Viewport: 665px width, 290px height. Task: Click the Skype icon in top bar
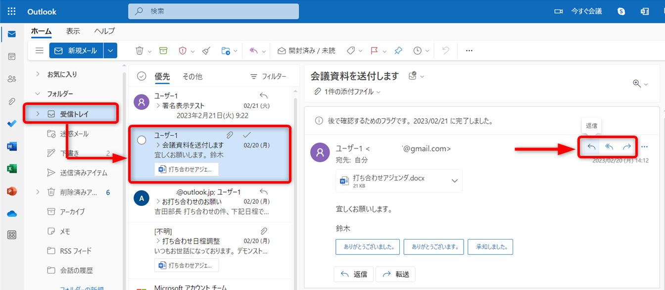pyautogui.click(x=621, y=11)
